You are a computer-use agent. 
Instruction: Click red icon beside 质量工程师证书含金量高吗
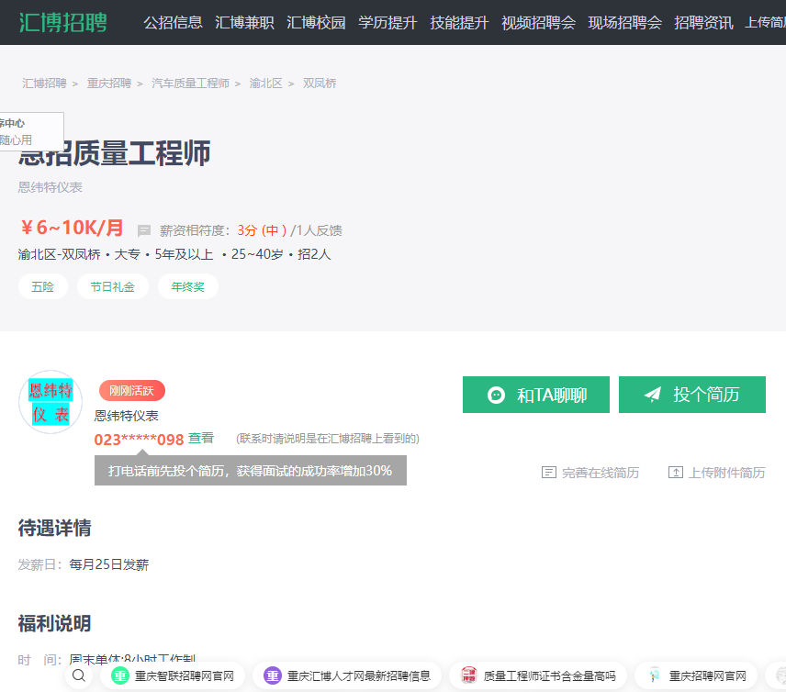(x=468, y=675)
